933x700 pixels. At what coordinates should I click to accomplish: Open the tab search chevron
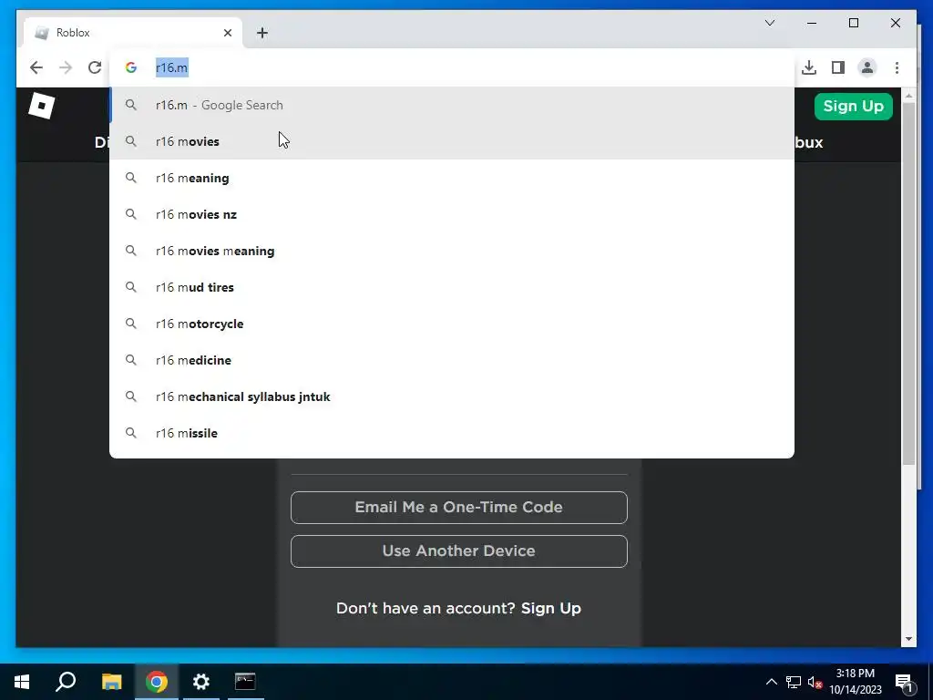point(769,23)
